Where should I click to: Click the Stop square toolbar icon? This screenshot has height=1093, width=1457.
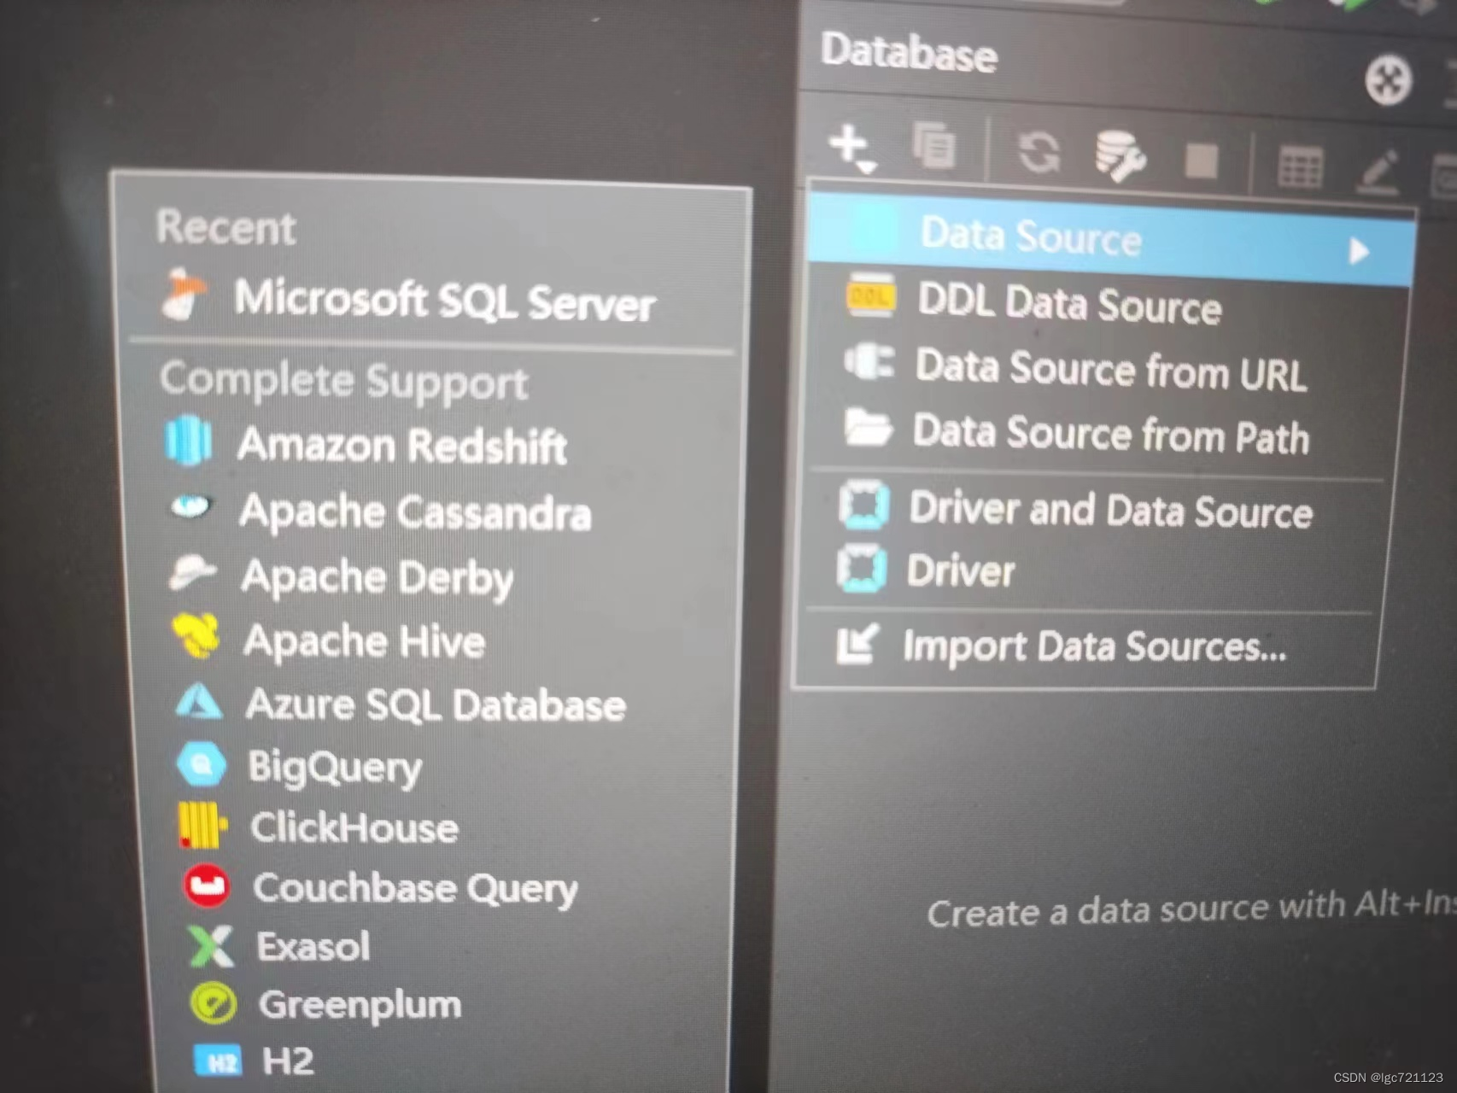(1201, 161)
